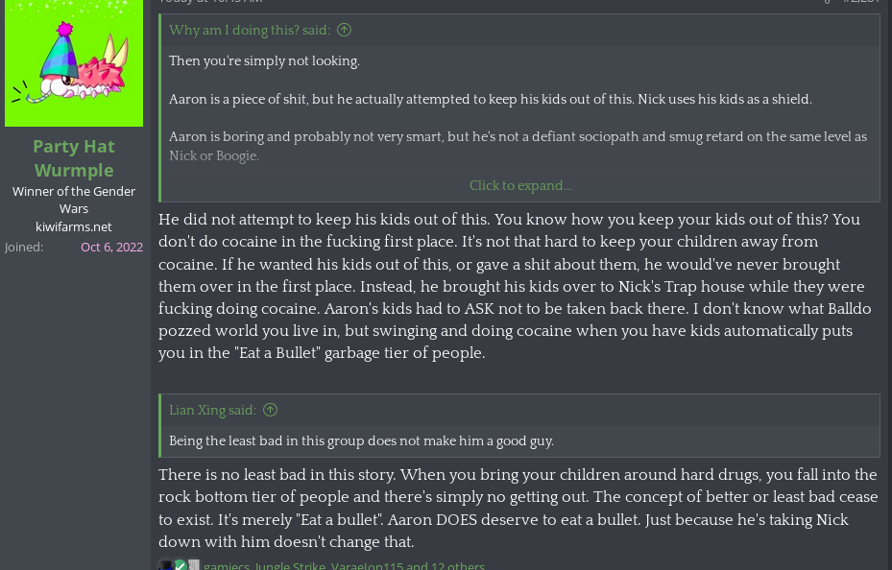Click 'Click to expand...' in the first quote
The image size is (892, 570).
pos(520,186)
